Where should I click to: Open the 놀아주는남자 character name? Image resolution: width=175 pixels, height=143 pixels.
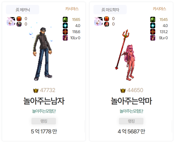pos(44,101)
